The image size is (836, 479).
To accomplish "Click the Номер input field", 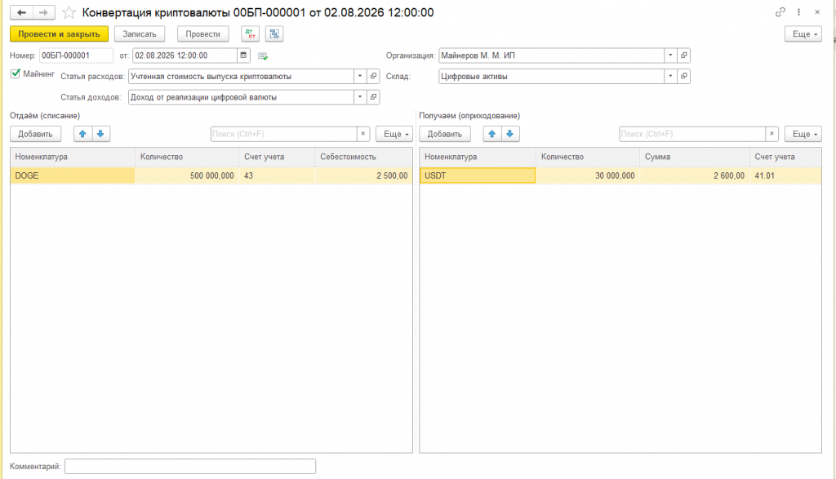I will coord(76,55).
